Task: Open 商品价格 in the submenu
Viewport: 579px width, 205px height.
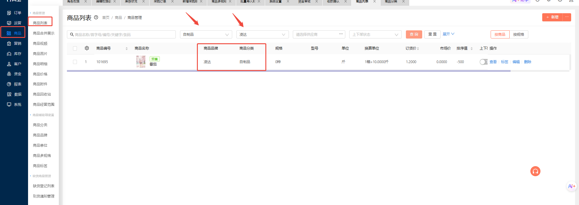Action: (40, 74)
